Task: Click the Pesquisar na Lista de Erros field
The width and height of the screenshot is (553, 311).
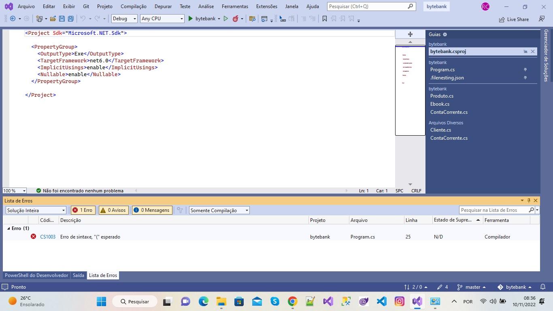Action: (x=497, y=210)
